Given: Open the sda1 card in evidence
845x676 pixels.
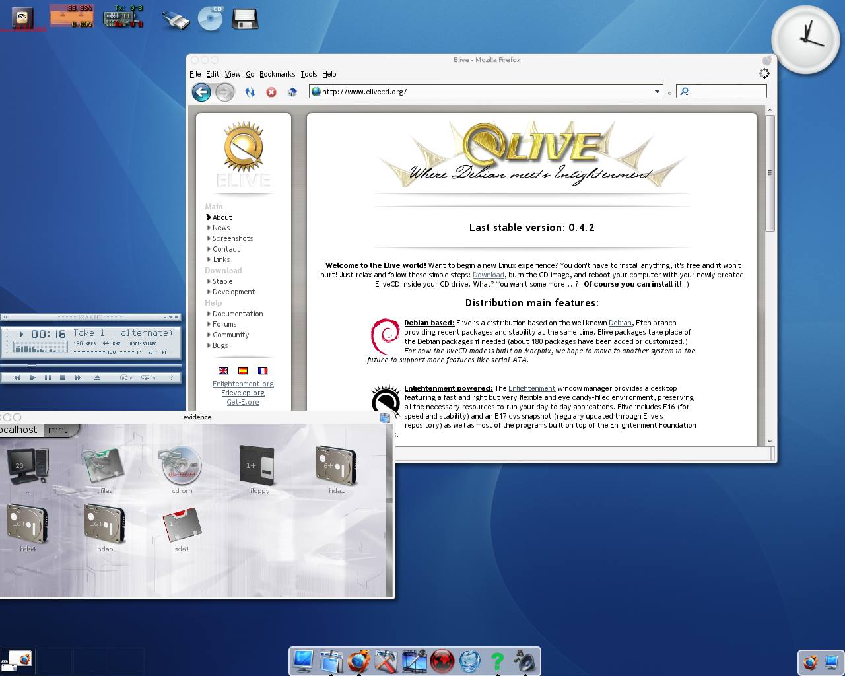Looking at the screenshot, I should pyautogui.click(x=182, y=529).
